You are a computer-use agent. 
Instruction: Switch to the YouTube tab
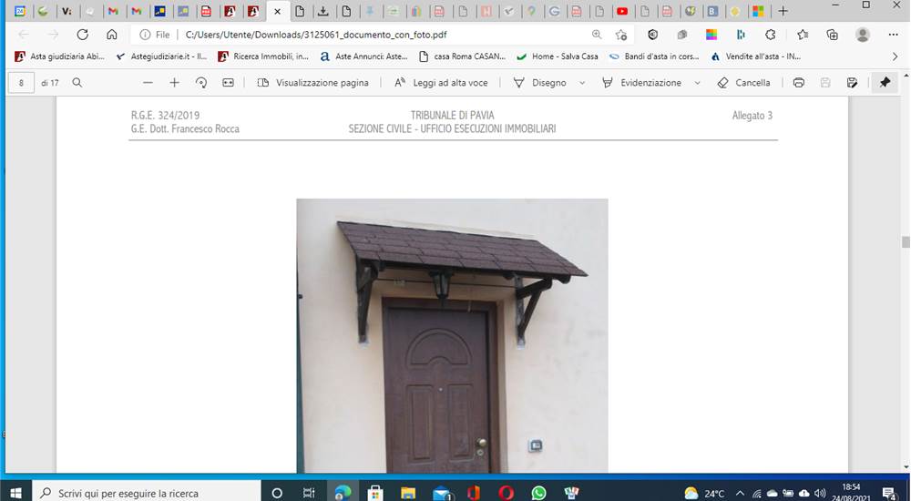pyautogui.click(x=622, y=11)
